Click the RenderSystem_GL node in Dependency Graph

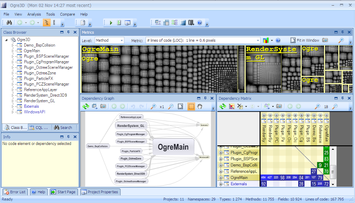(131, 126)
